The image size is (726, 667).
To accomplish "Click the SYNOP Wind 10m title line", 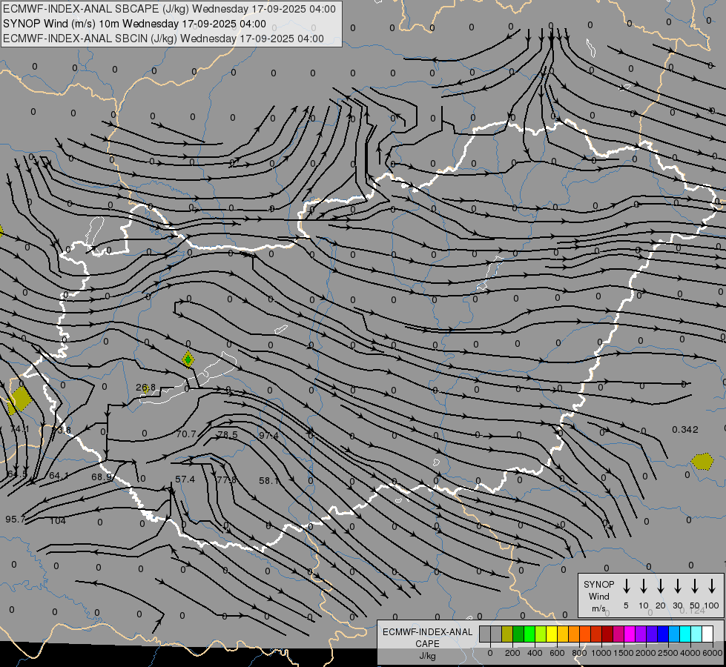I will 134,24.
